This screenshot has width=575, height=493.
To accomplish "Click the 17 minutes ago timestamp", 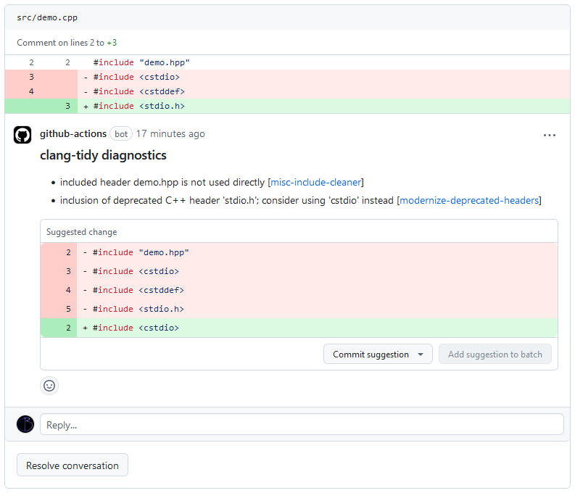I will 170,134.
